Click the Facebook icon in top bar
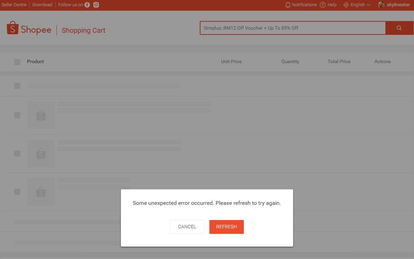The width and height of the screenshot is (414, 259). pyautogui.click(x=87, y=5)
